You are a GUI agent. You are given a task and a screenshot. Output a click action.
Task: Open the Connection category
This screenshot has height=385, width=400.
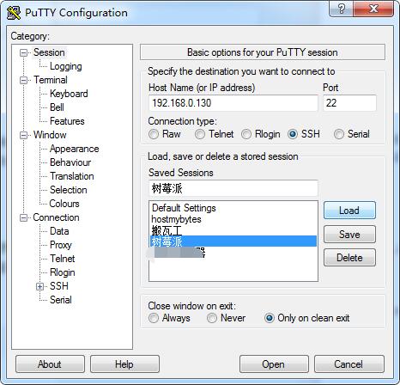[x=56, y=217]
